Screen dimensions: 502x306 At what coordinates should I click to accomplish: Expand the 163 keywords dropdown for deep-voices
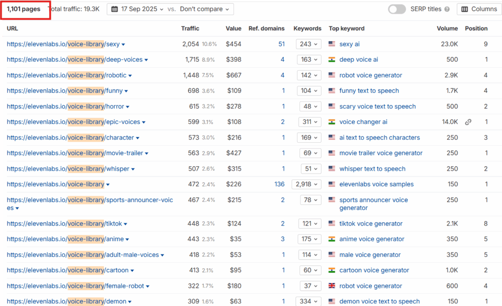309,59
